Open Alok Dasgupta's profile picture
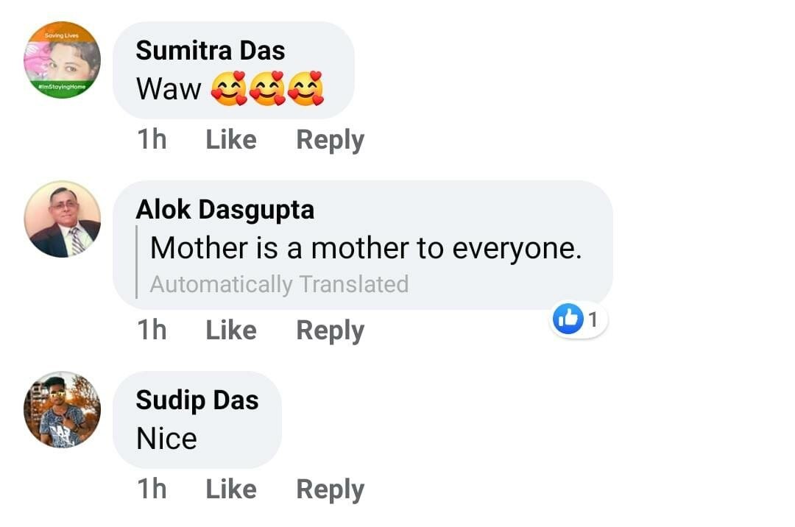This screenshot has height=527, width=795. (62, 219)
